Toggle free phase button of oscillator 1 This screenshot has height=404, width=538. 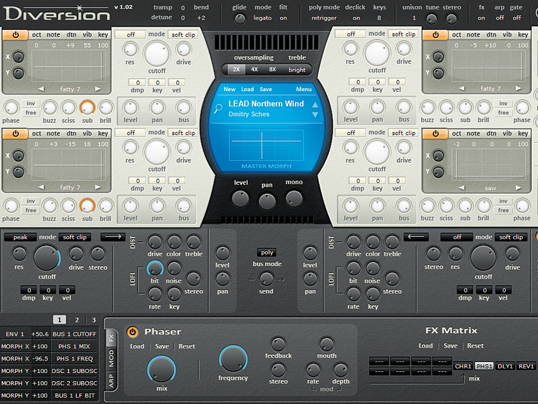[x=30, y=113]
